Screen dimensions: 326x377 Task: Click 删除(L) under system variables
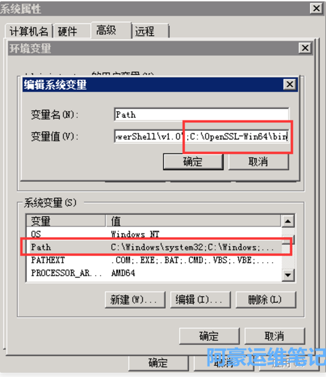click(x=266, y=300)
